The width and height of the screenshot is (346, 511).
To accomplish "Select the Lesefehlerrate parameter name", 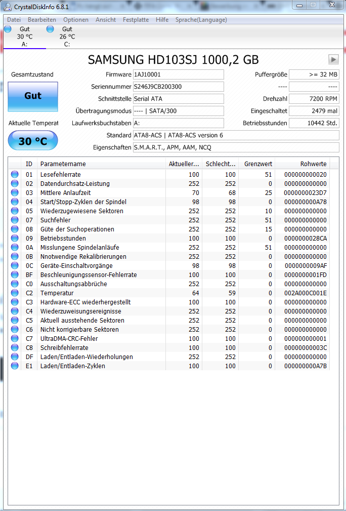I will 61,174.
